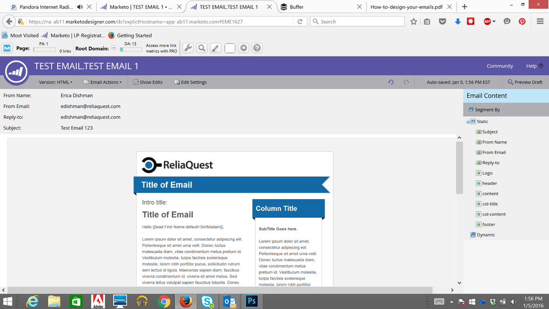This screenshot has height=309, width=549.
Task: Collapse the Static tree node
Action: point(468,122)
